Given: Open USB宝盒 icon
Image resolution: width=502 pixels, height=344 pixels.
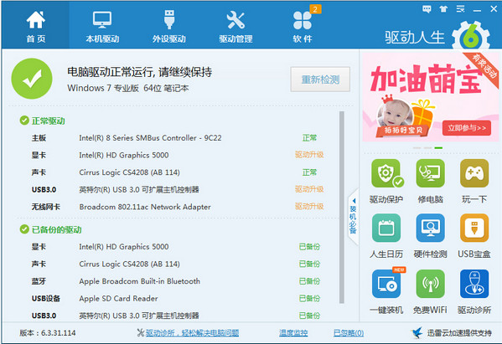Looking at the screenshot, I should coord(474,228).
